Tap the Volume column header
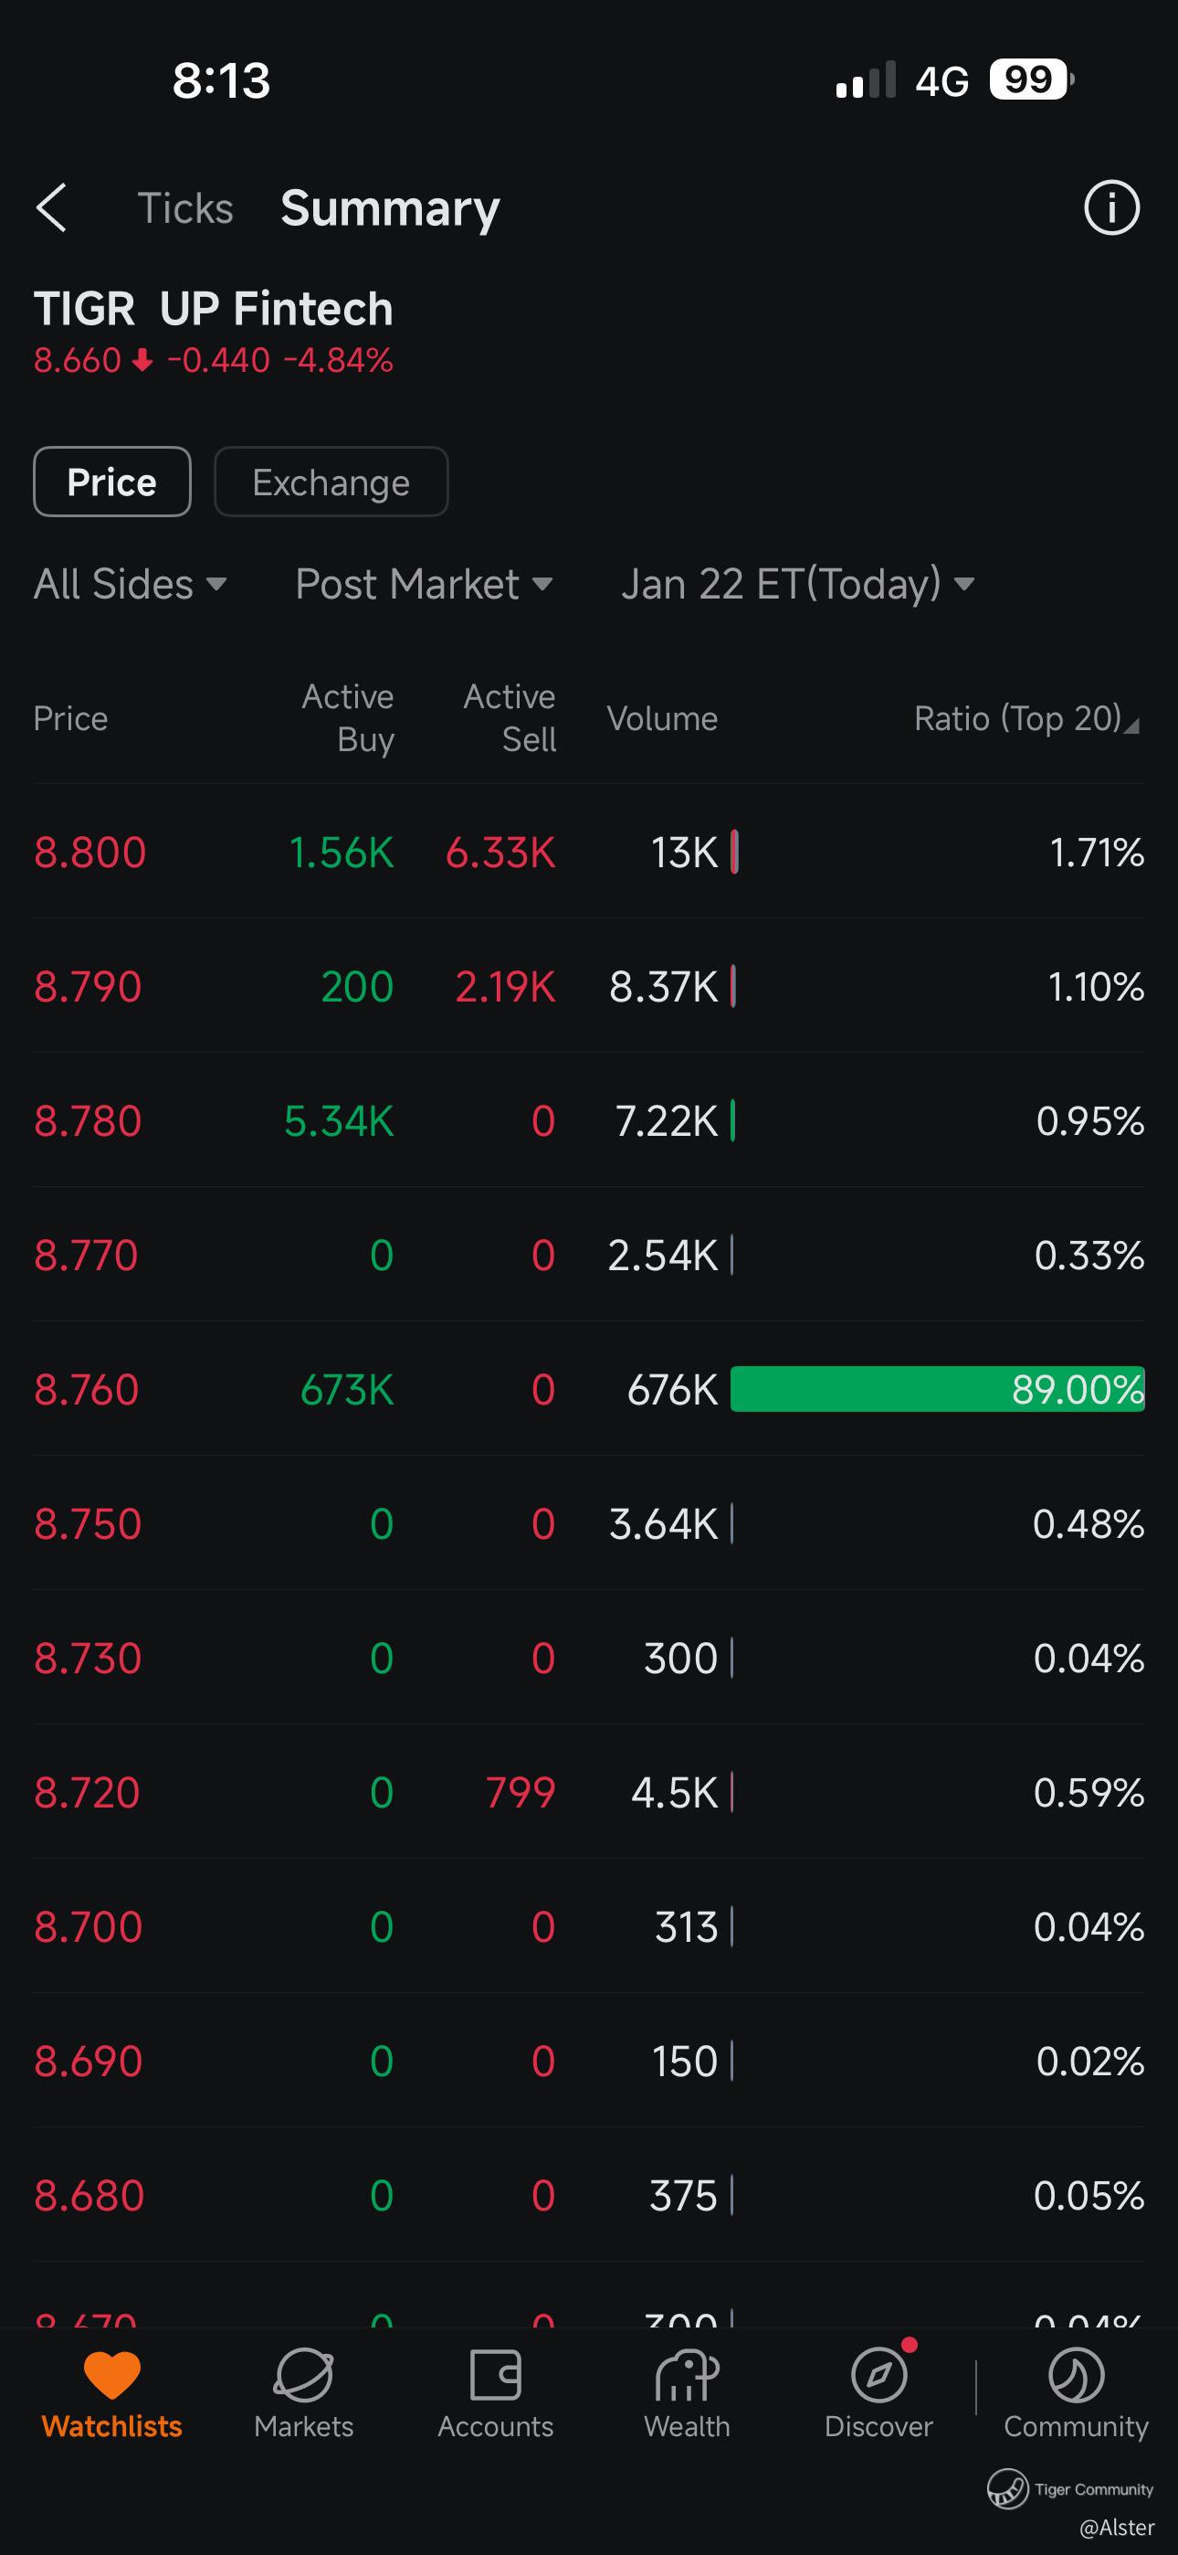The height and width of the screenshot is (2555, 1178). pyautogui.click(x=661, y=718)
